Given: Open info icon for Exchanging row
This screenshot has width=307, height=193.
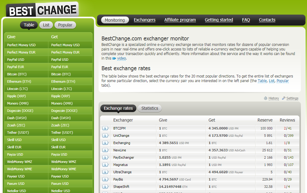Looking at the screenshot, I should (105, 143).
